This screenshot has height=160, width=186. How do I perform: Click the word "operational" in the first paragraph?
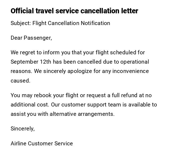tap(135, 62)
